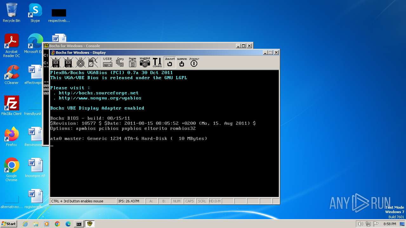Screen dimensions: 406x228
Task: Click the Reset button in Bochs toolbar
Action: [x=170, y=62]
